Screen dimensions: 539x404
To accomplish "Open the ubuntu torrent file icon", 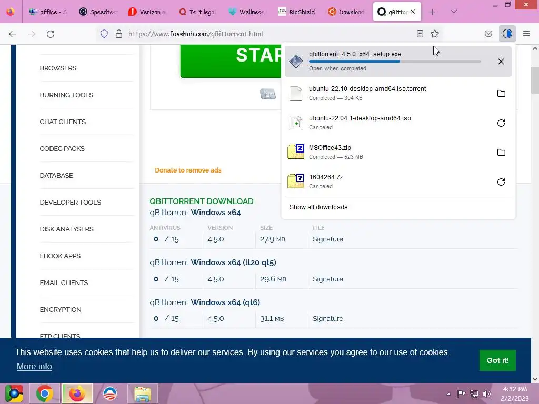I will point(296,94).
